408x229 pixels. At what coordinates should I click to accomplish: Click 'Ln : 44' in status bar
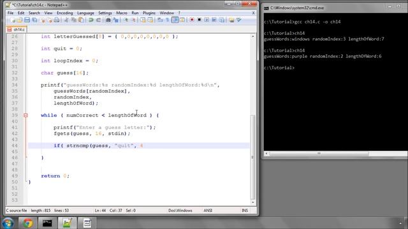pyautogui.click(x=100, y=211)
